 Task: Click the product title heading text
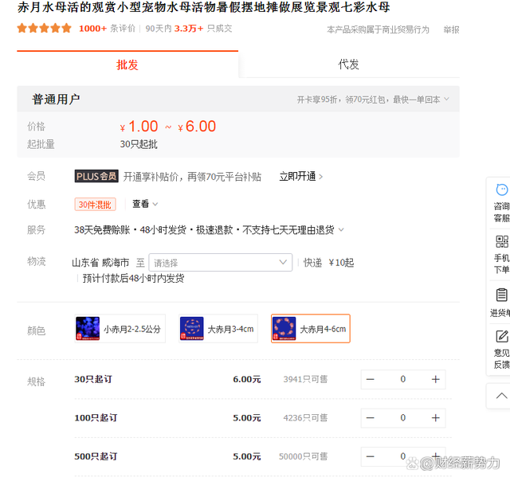pos(204,7)
